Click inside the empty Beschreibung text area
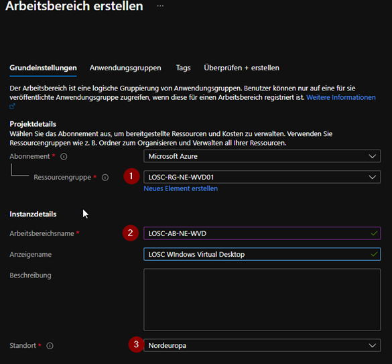 [262, 300]
